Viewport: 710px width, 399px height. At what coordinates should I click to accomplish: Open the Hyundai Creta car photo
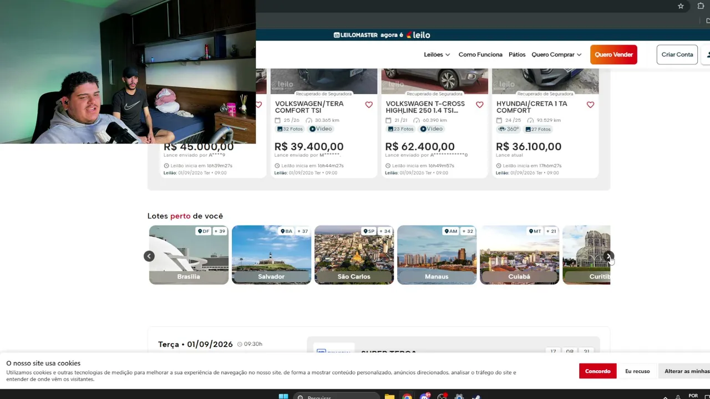545,81
